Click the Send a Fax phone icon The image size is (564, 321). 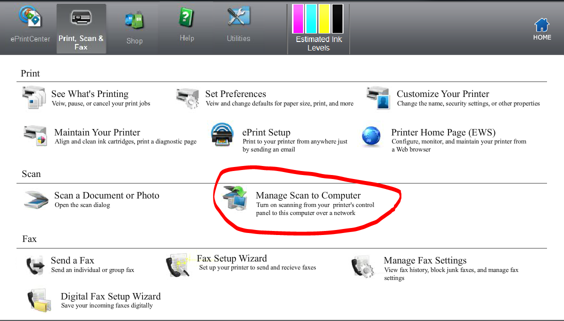(35, 265)
